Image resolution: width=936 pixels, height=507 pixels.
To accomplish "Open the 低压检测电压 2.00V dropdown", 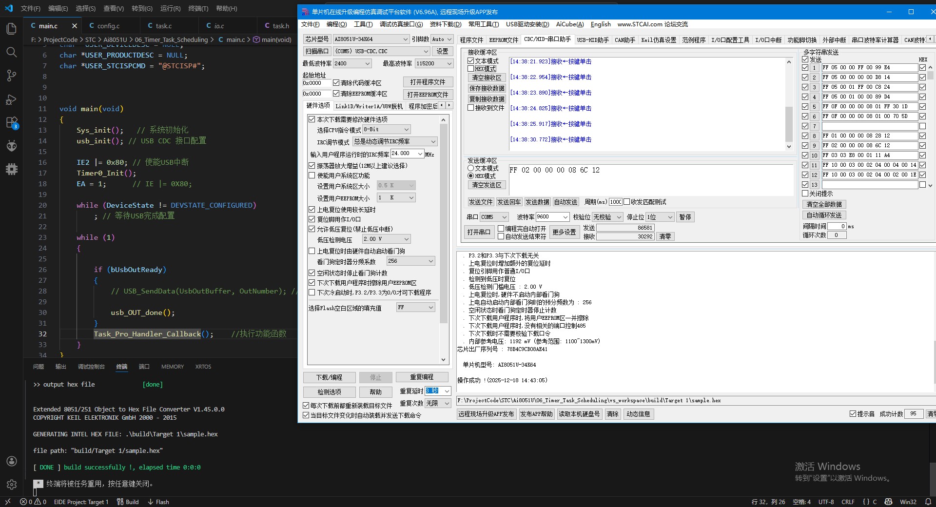I will [386, 239].
